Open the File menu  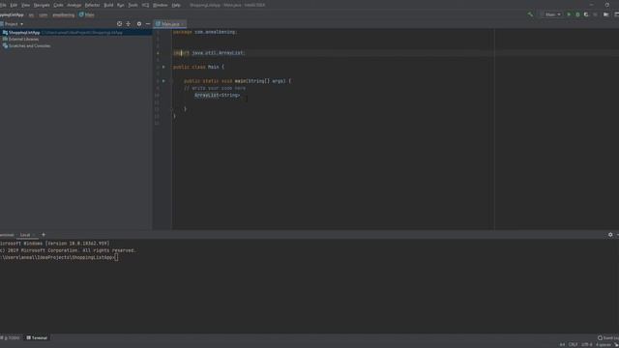click(x=3, y=5)
